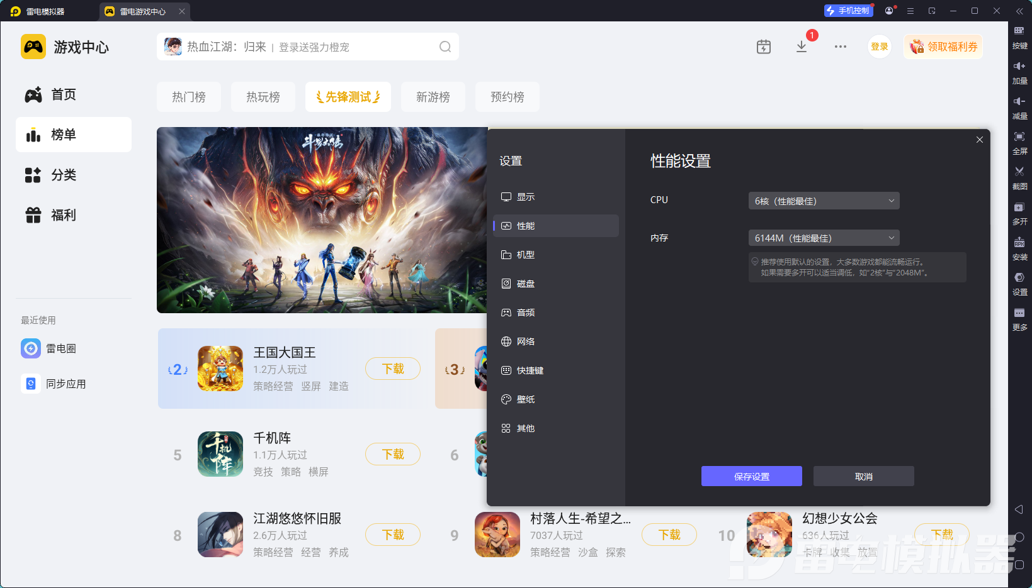Click the game search input field
Viewport: 1032px width, 588px height.
(308, 47)
